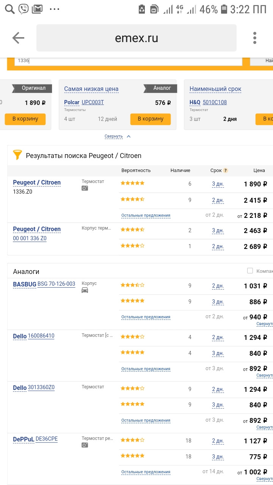Add Polcar UPC003T to cart
Viewport: 273px width, 485px height.
(151, 119)
